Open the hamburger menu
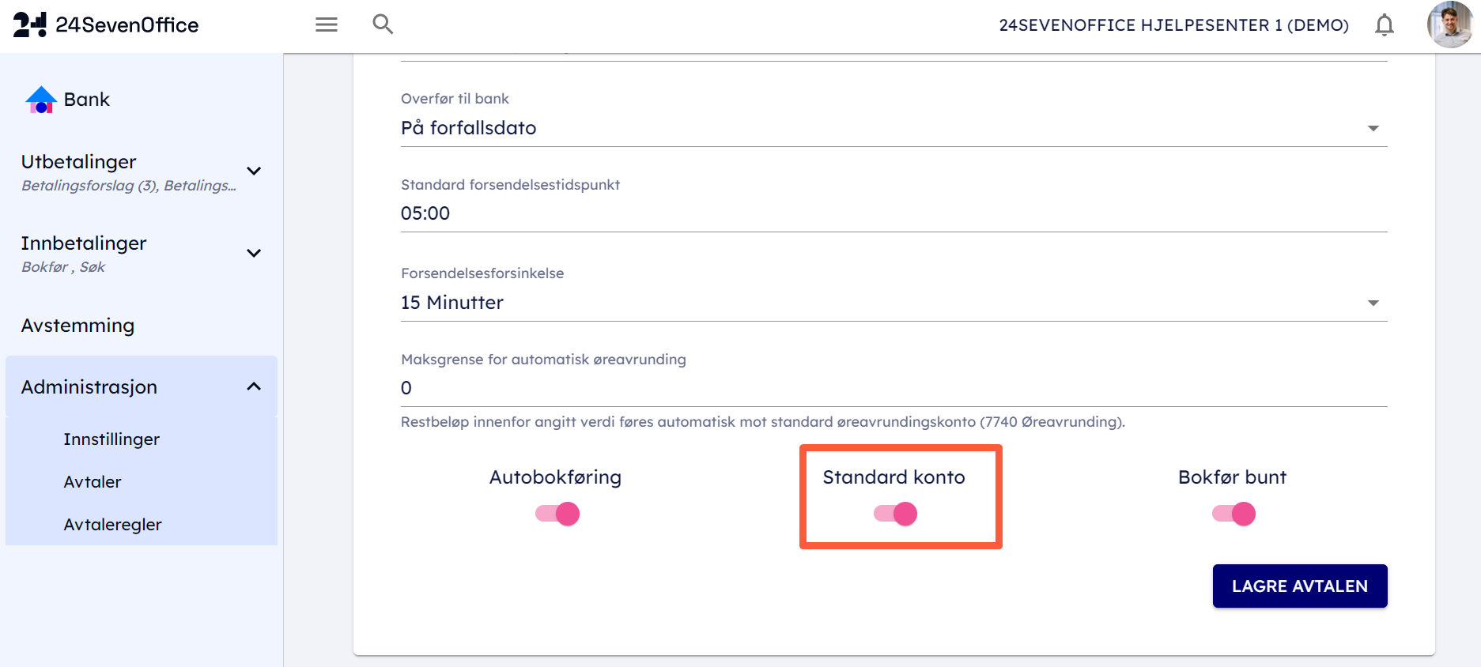This screenshot has width=1481, height=667. pyautogui.click(x=327, y=24)
